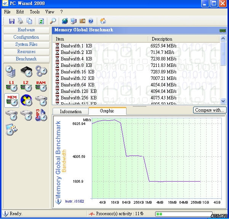Run the MP3 compression benchmark
The image size is (229, 219).
click(x=41, y=115)
